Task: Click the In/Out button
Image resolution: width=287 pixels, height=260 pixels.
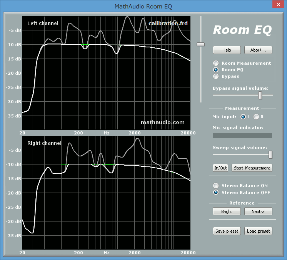Action: tap(220, 168)
